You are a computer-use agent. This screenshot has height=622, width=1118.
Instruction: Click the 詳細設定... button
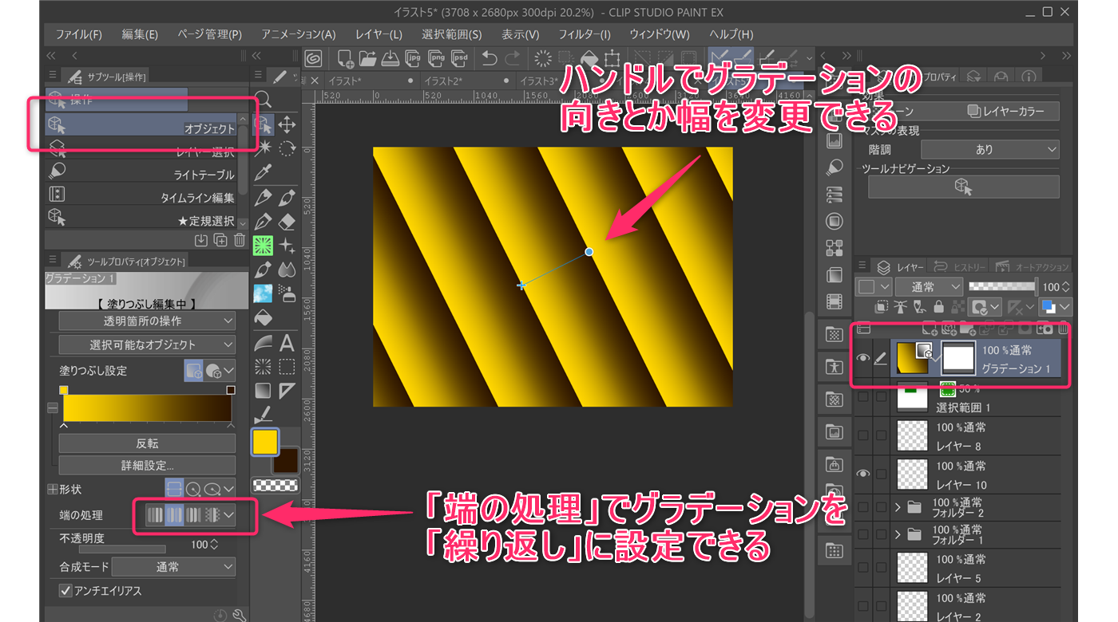tap(147, 465)
